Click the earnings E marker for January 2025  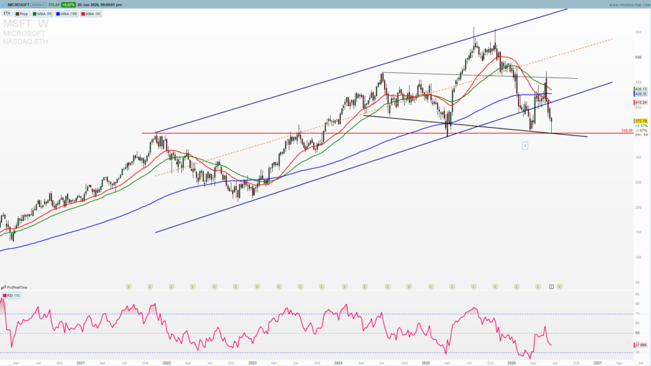[431, 287]
